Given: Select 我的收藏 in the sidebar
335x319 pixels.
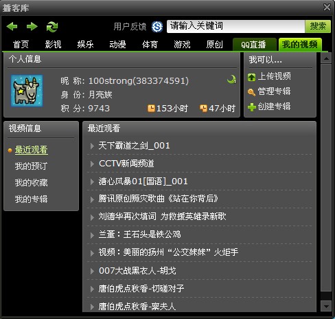Looking at the screenshot, I should [x=32, y=183].
